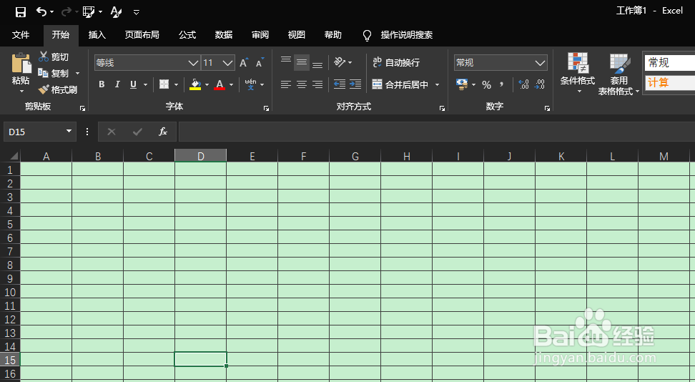Screen dimensions: 695x382
Task: Toggle 自动换行 wrap text button
Action: 396,62
